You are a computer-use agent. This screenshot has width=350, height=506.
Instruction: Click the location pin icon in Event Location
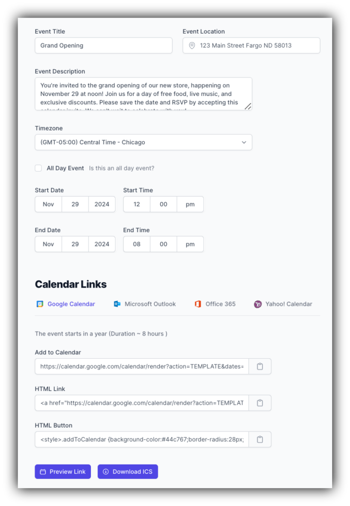pos(191,45)
